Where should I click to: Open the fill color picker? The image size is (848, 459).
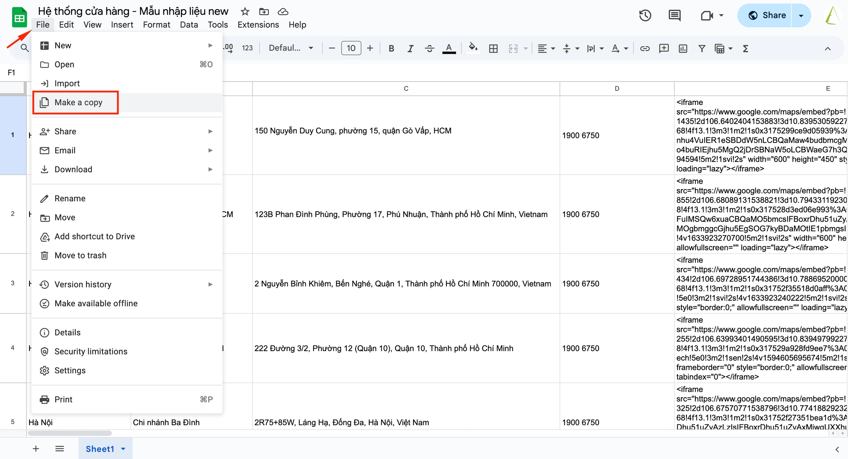[473, 48]
